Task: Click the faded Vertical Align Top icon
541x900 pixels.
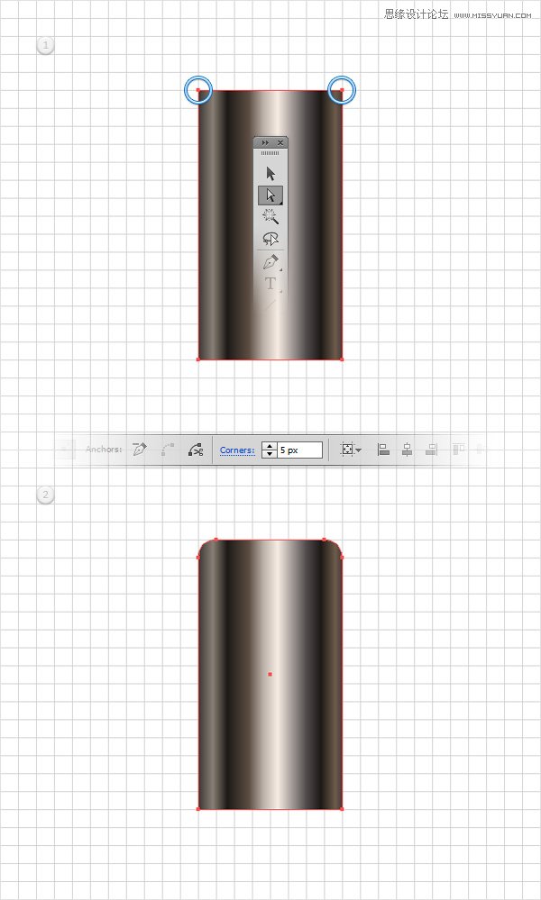Action: [x=458, y=450]
